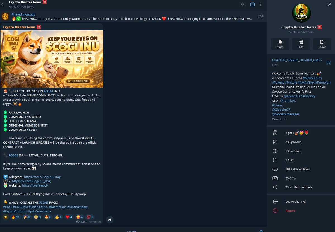Open the @Tonykols CEO profile
The image size is (335, 232).
(x=288, y=101)
